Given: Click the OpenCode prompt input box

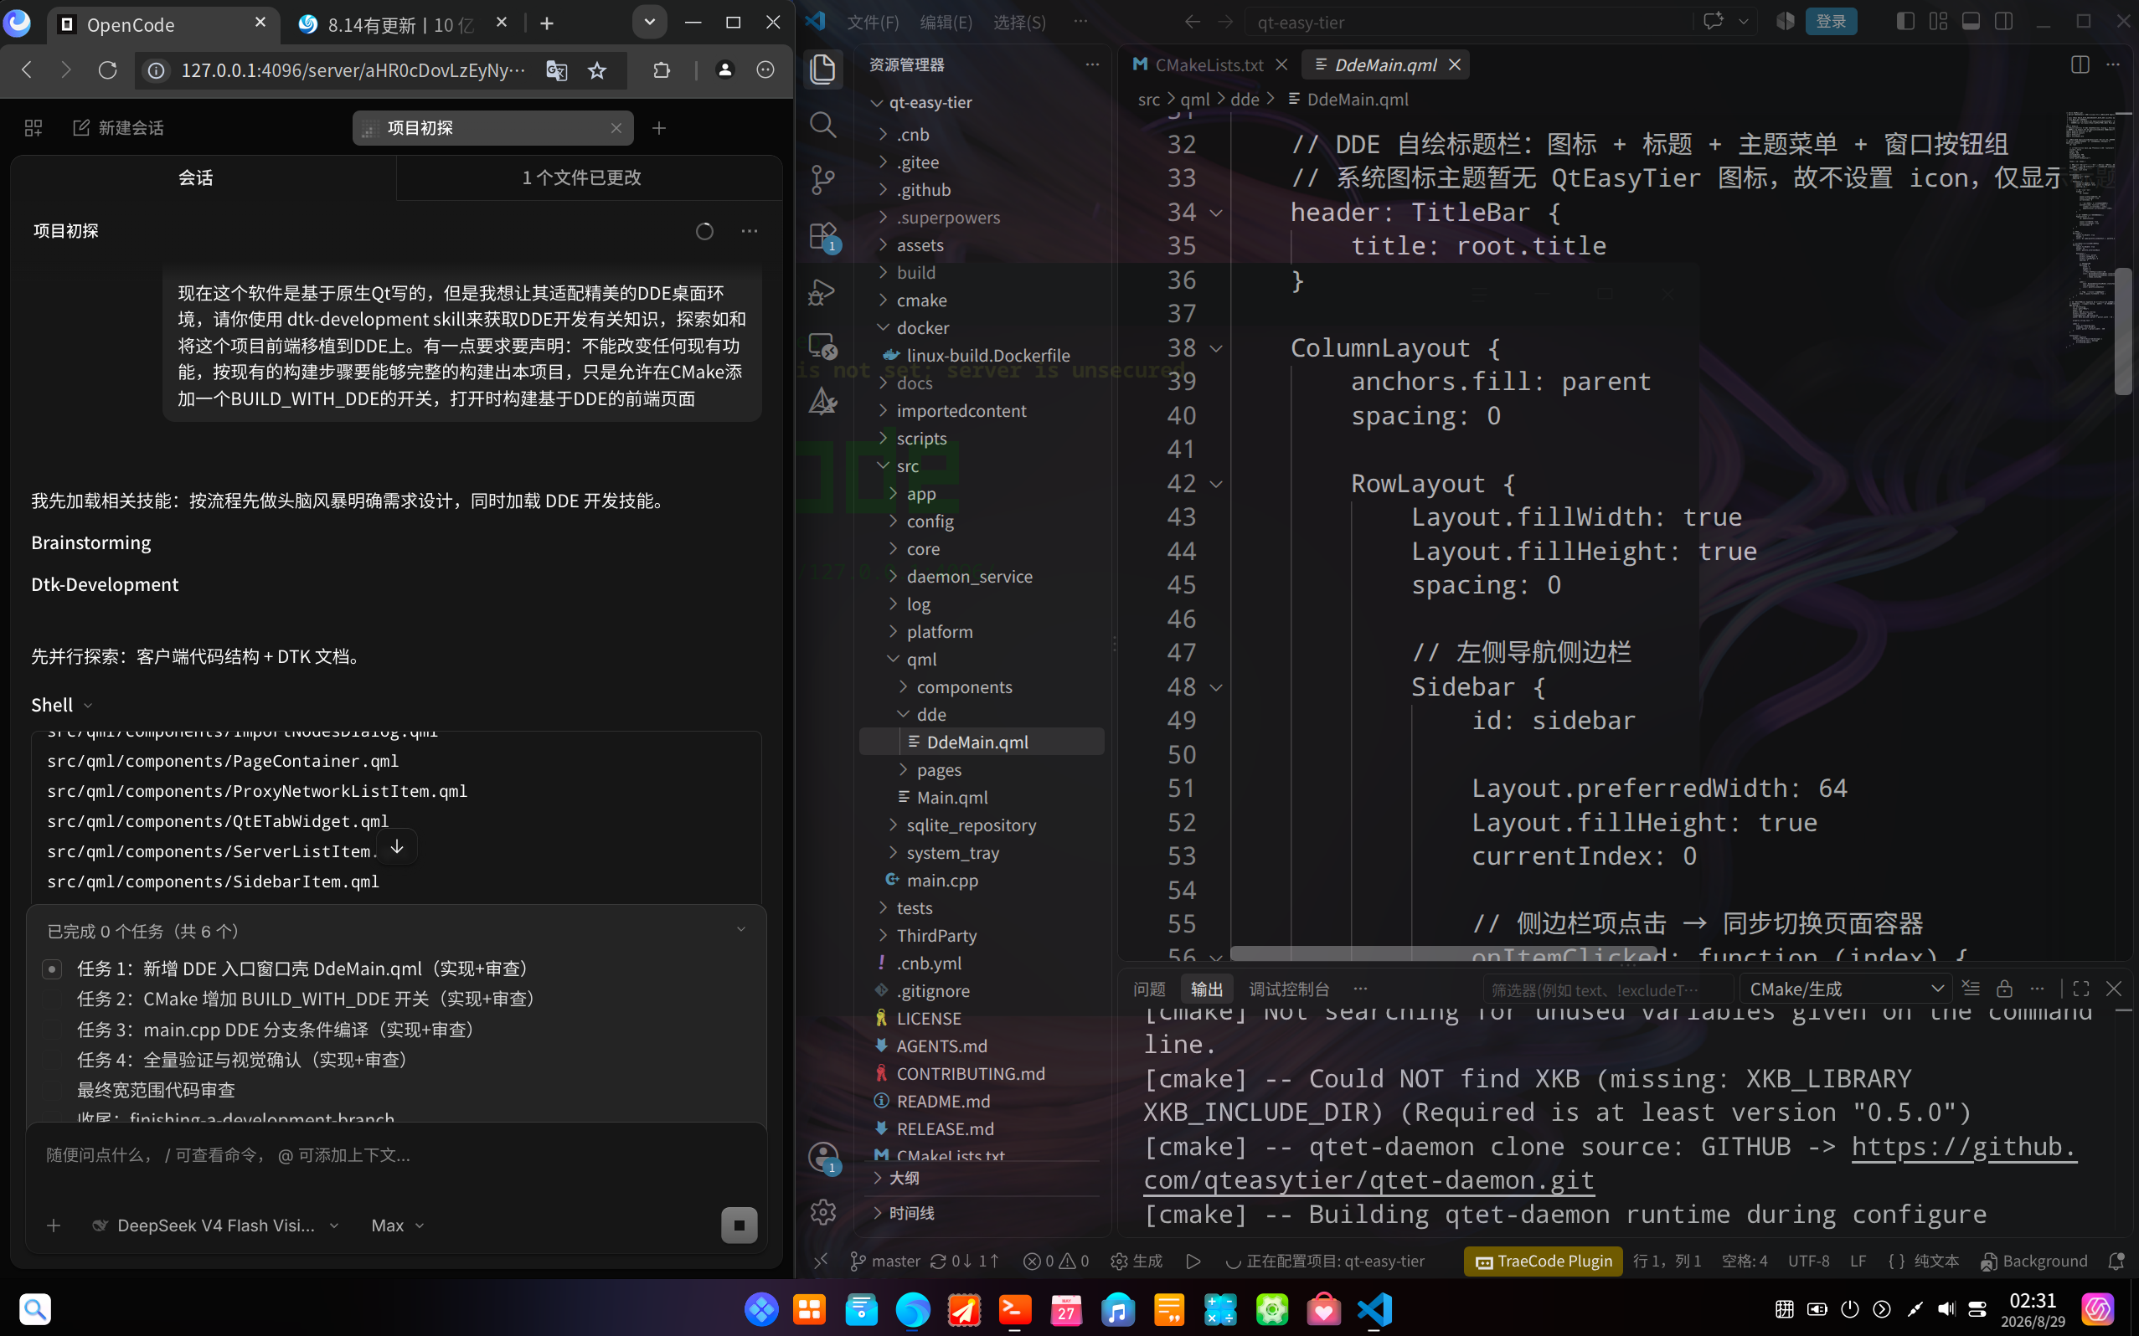Looking at the screenshot, I should click(x=396, y=1156).
